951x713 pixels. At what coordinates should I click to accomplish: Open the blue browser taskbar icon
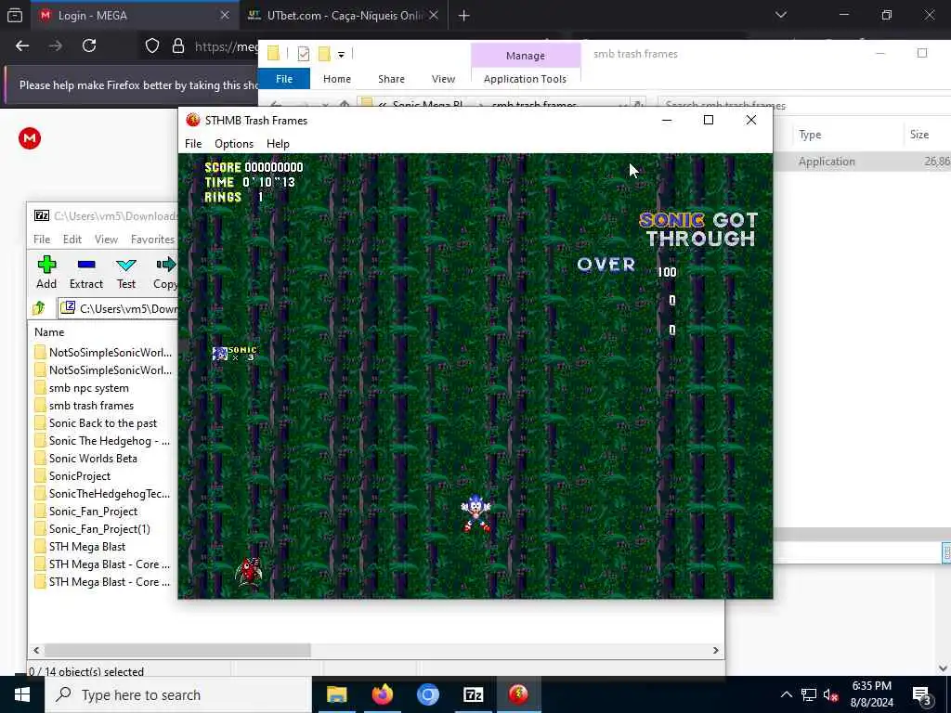point(427,694)
